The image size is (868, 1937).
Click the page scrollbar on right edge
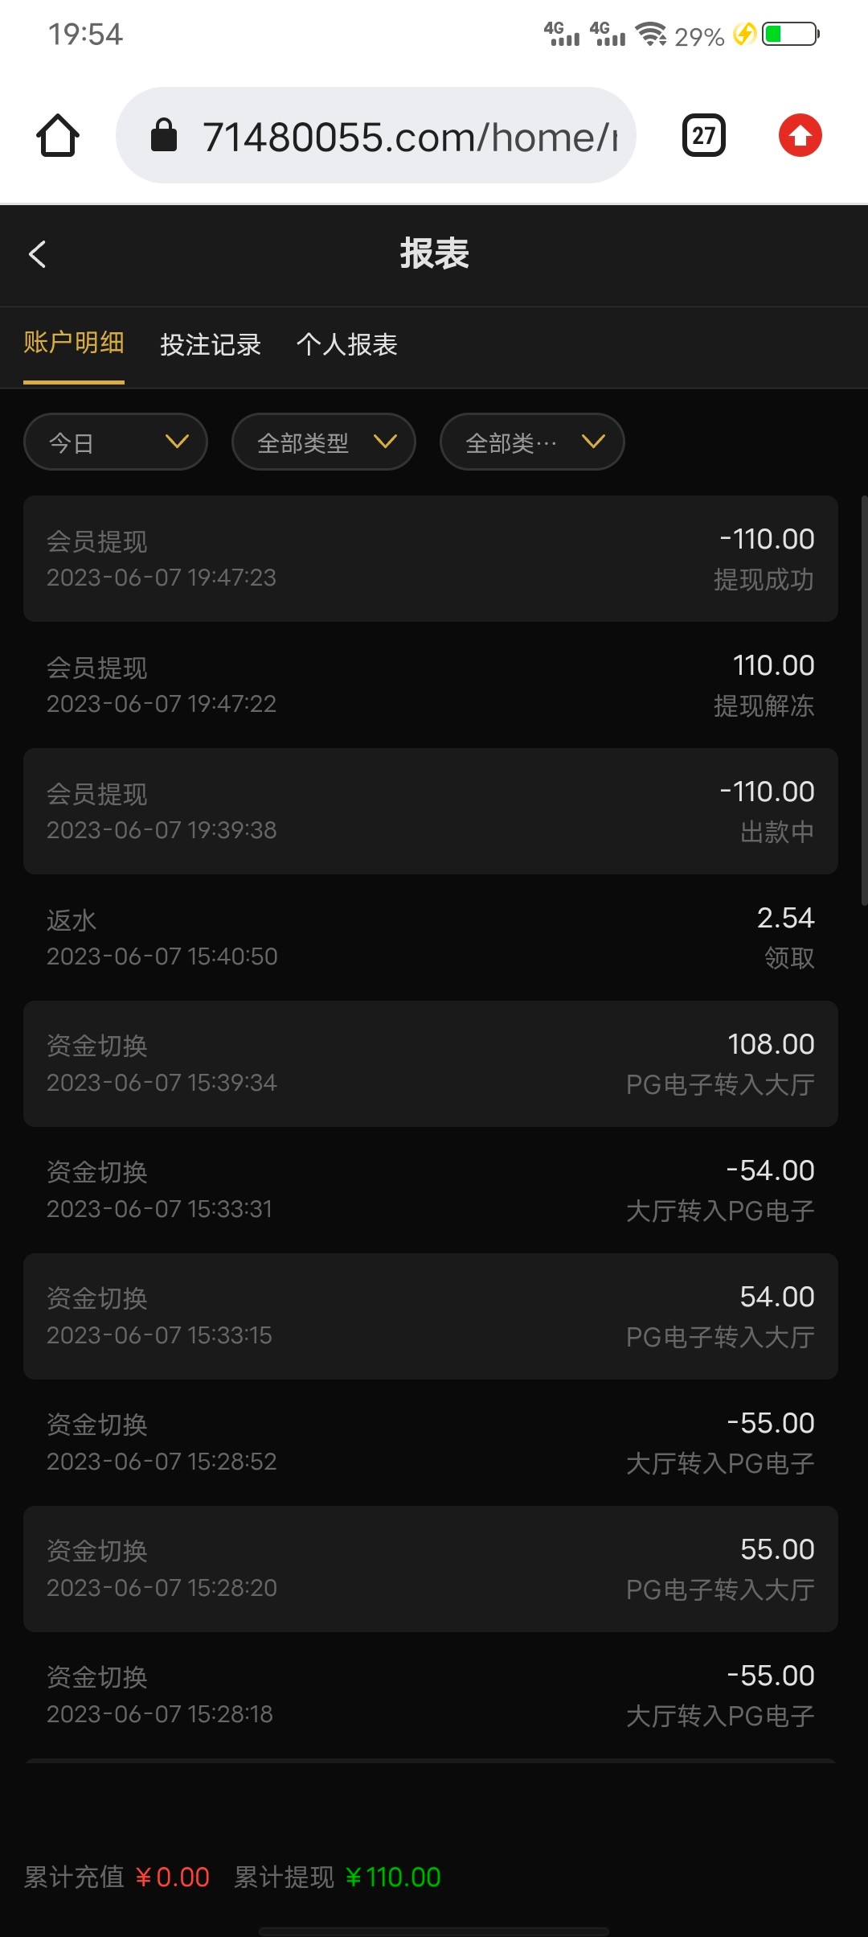click(864, 700)
